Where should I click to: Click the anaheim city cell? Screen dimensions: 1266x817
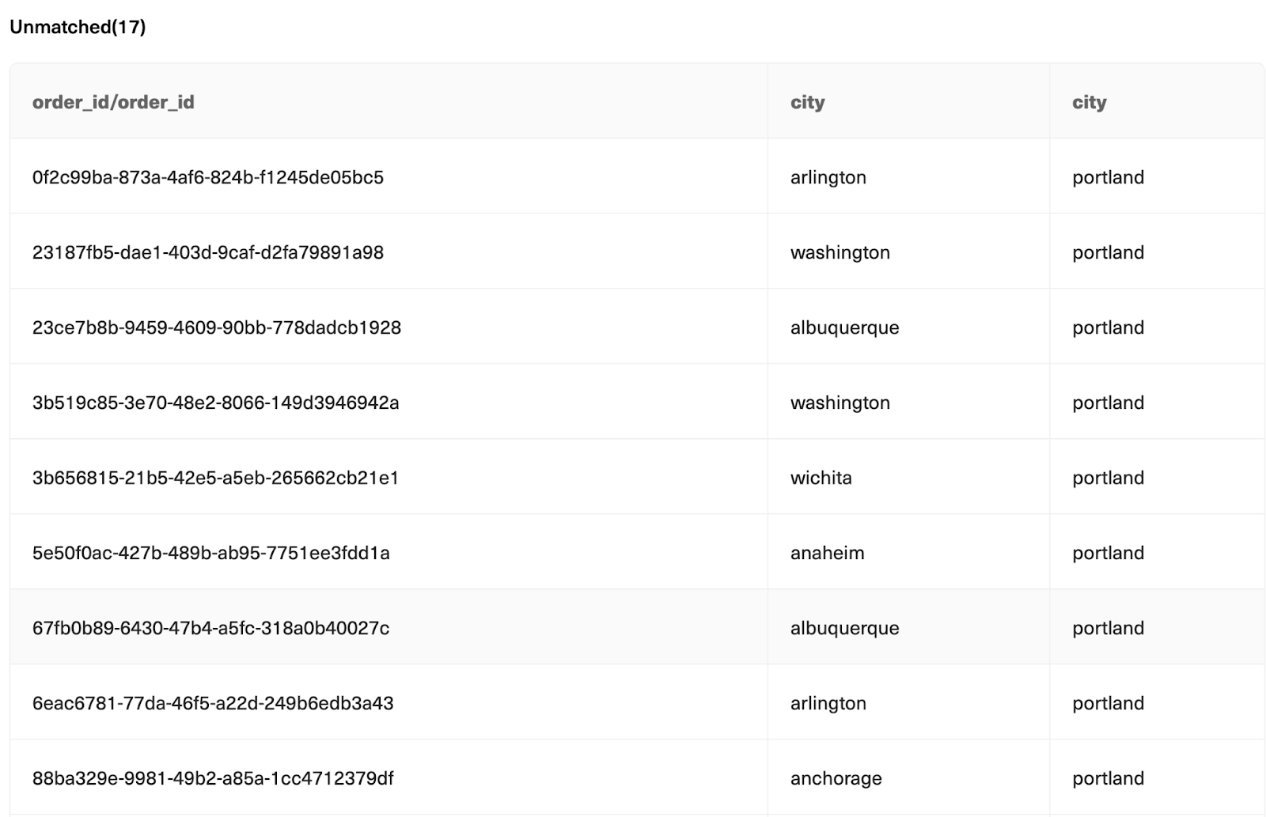point(827,553)
